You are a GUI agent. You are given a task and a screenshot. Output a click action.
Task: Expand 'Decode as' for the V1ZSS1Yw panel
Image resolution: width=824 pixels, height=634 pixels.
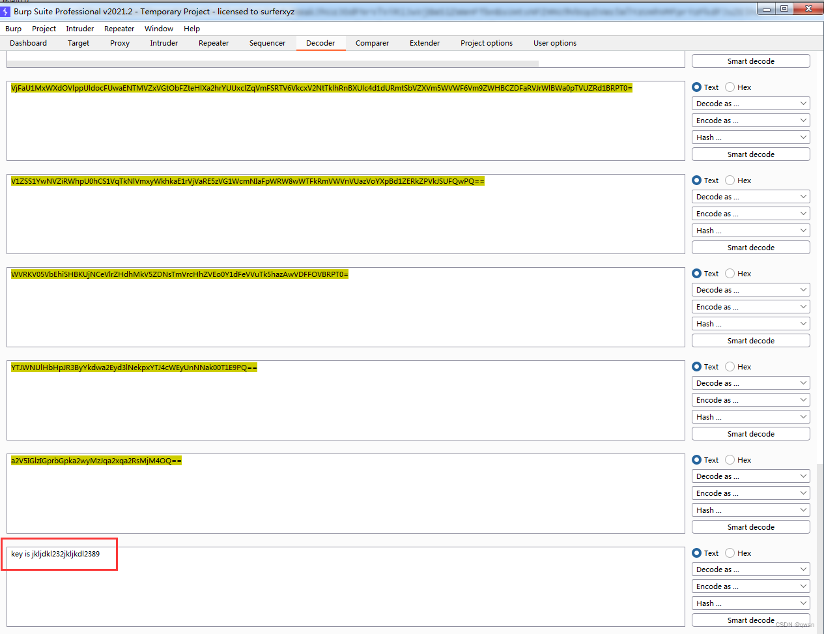751,197
